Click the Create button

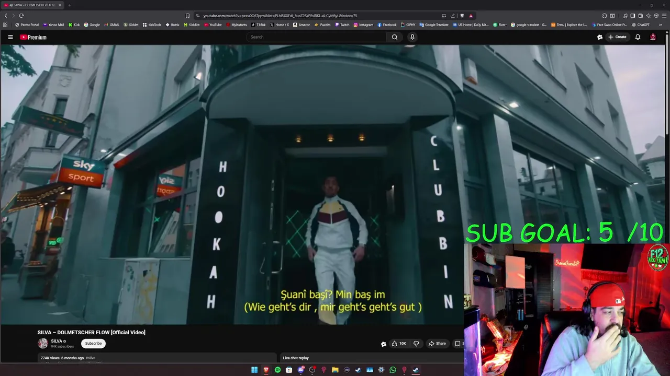coord(617,37)
